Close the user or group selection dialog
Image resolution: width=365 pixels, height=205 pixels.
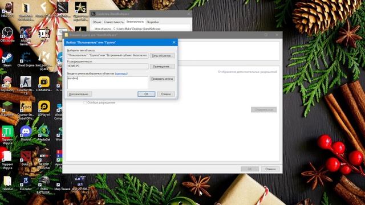(x=174, y=42)
